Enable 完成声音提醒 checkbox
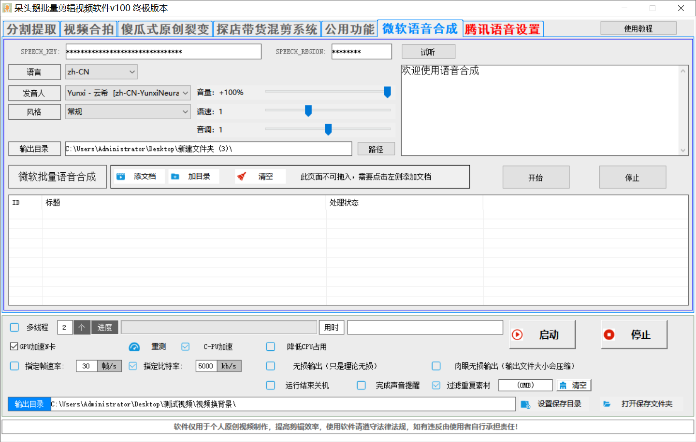The image size is (696, 442). (361, 385)
